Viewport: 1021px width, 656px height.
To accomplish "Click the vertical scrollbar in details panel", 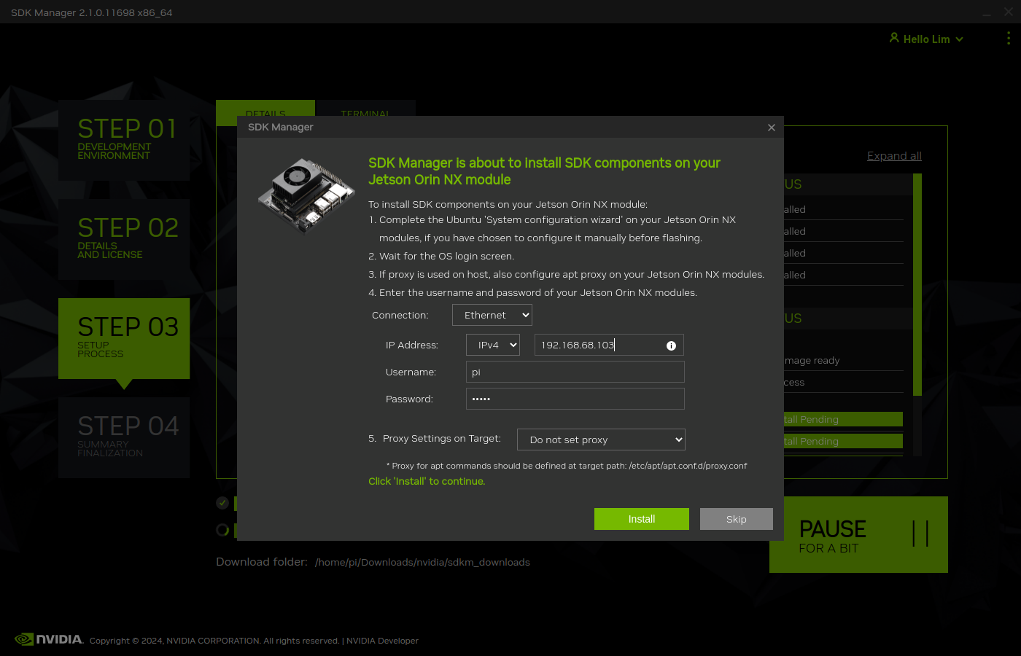I will point(917,284).
